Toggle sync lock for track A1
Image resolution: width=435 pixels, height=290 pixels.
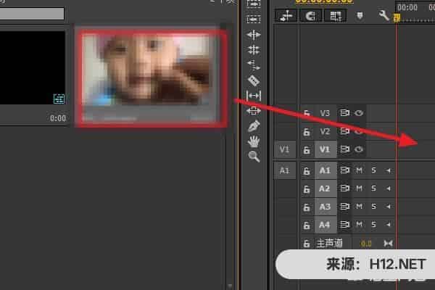pyautogui.click(x=344, y=170)
